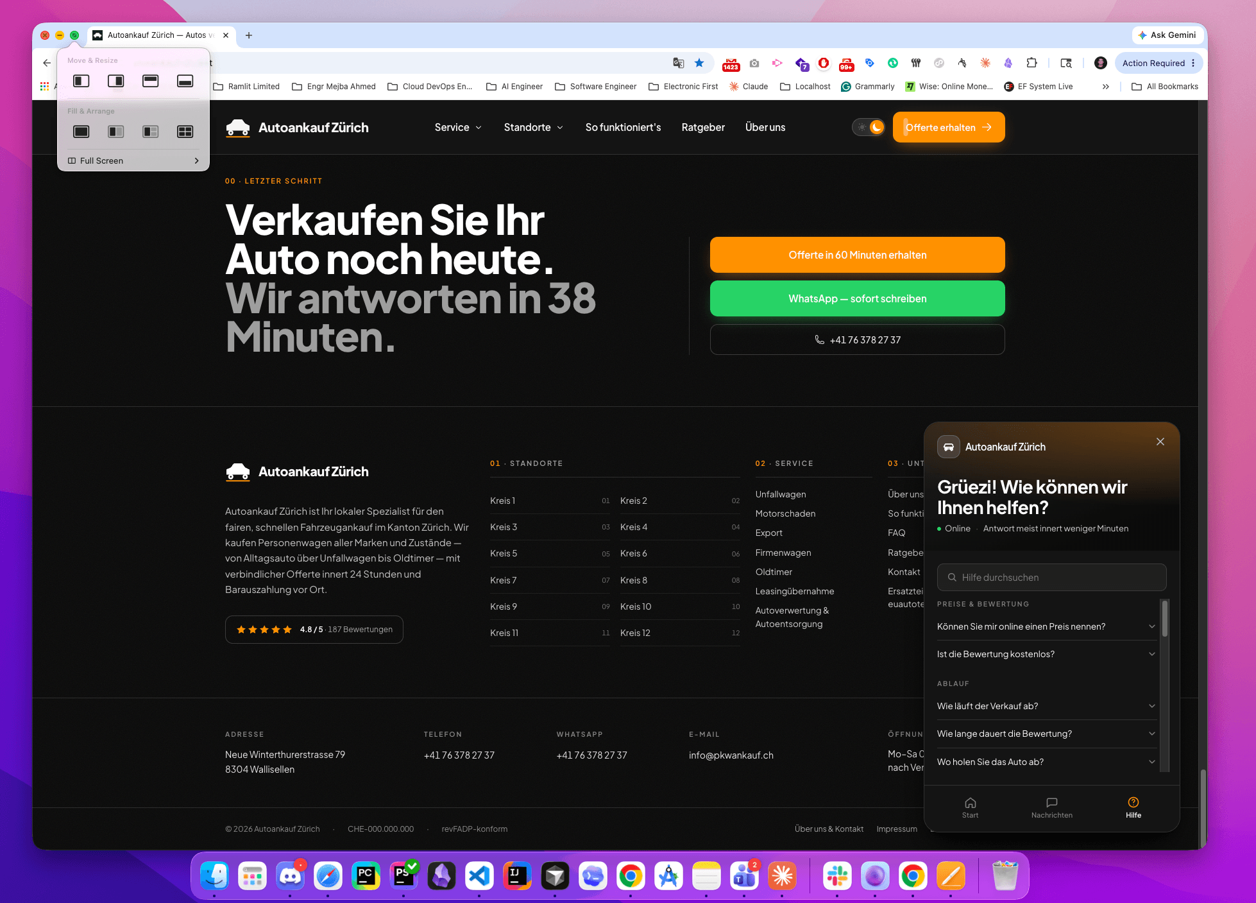
Task: Open the Über uns header nav item
Action: [x=765, y=127]
